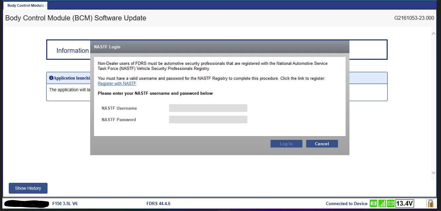441x211 pixels.
Task: Click the Show History button
Action: pyautogui.click(x=28, y=188)
